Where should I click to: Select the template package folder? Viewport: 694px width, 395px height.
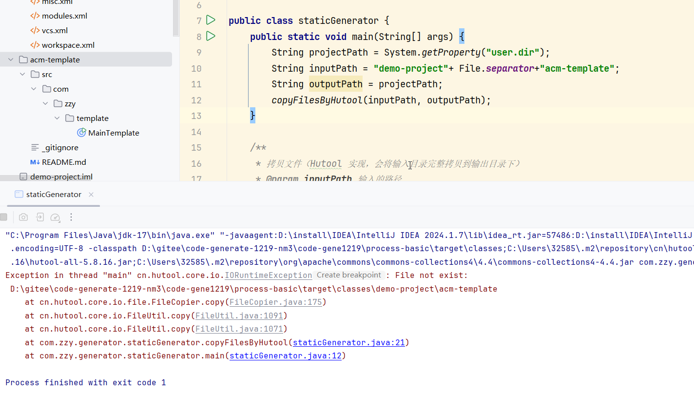[93, 118]
